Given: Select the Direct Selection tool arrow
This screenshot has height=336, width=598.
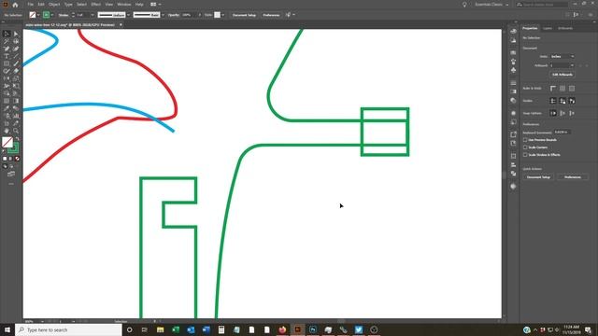Looking at the screenshot, I should tap(16, 34).
